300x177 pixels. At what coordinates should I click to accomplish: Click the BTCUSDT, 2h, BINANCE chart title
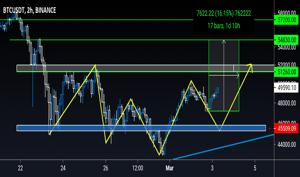[x=30, y=10]
